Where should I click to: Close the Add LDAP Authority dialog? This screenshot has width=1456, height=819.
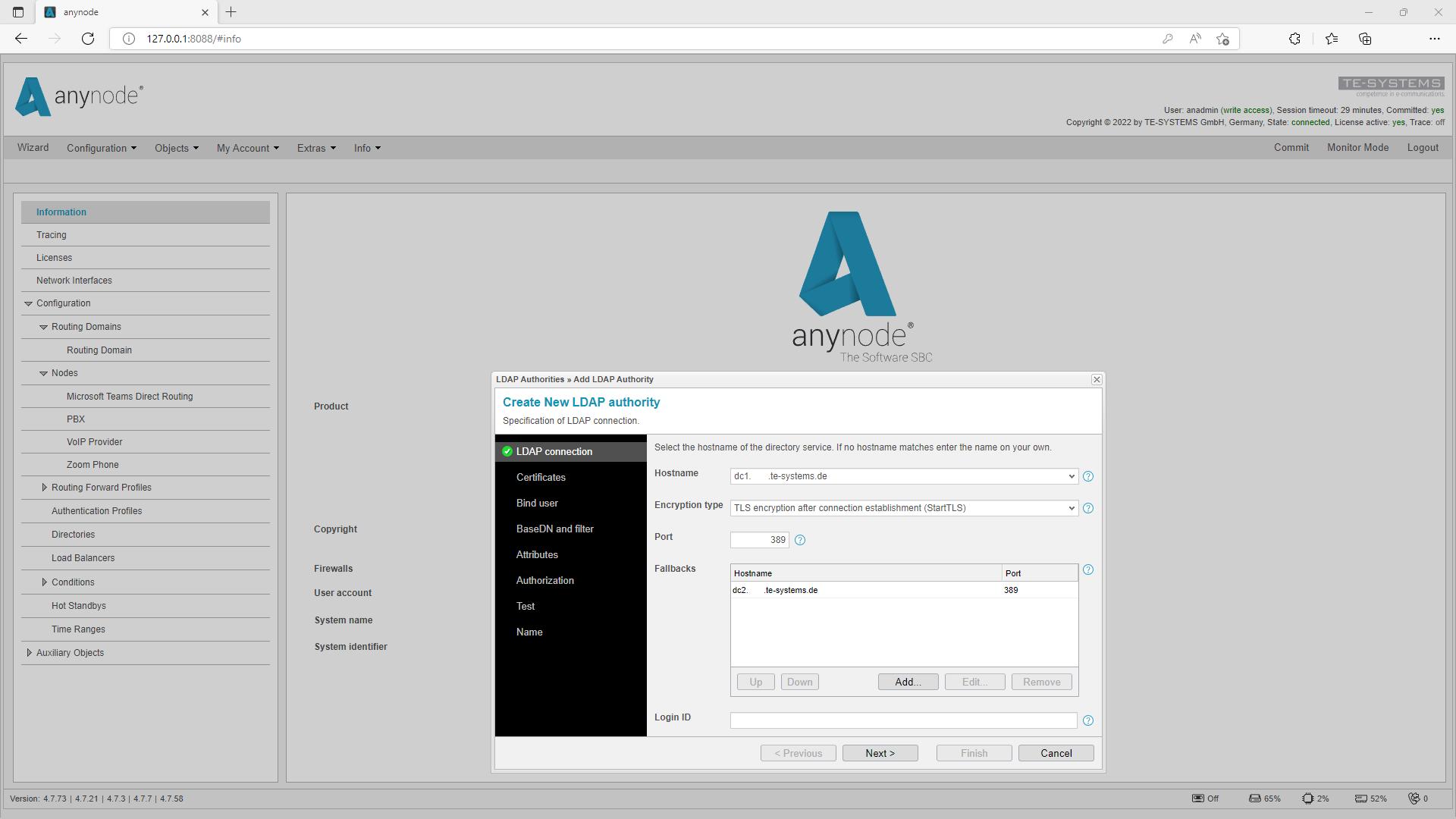(1097, 379)
